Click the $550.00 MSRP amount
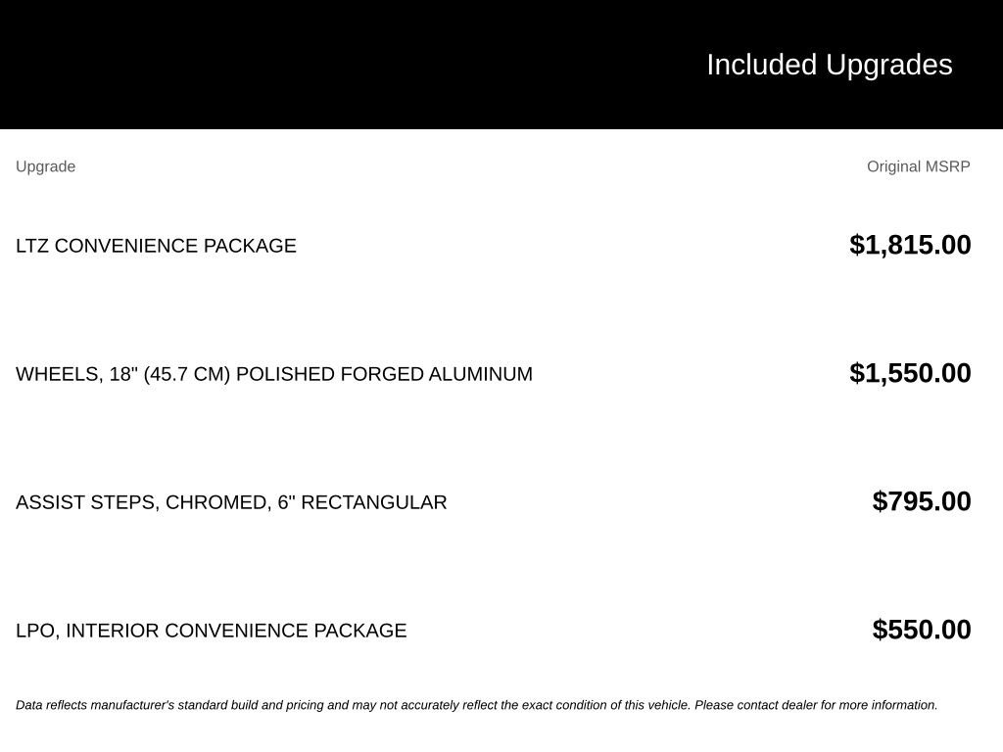The image size is (1003, 752). coord(921,630)
